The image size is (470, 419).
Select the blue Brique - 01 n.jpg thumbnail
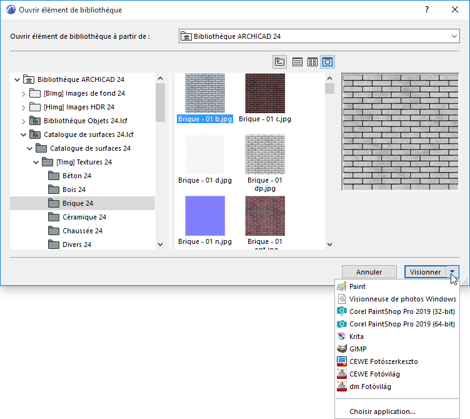pos(205,216)
